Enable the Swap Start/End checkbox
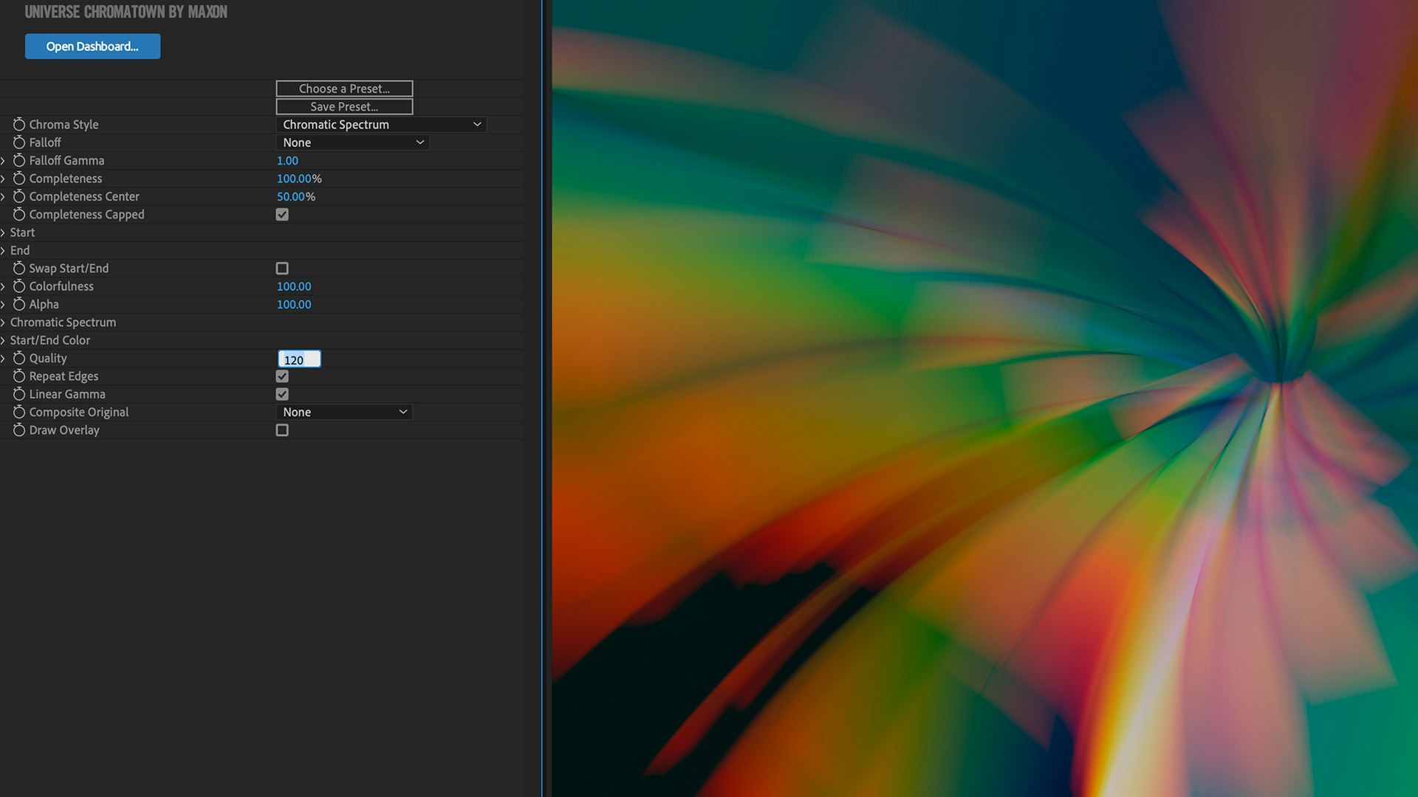This screenshot has width=1418, height=797. (x=282, y=269)
